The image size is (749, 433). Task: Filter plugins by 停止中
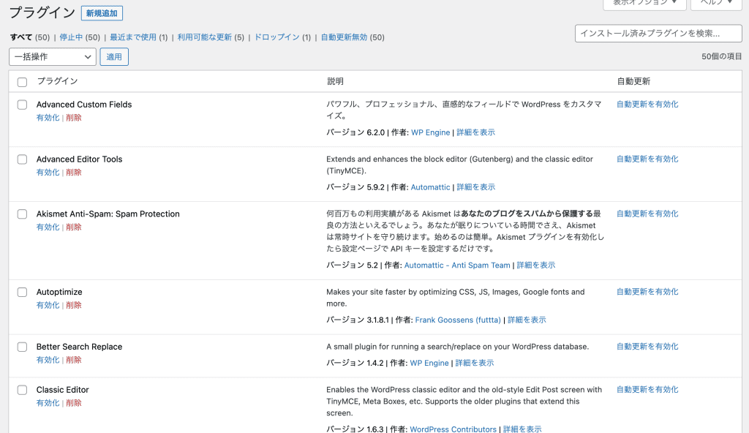71,37
